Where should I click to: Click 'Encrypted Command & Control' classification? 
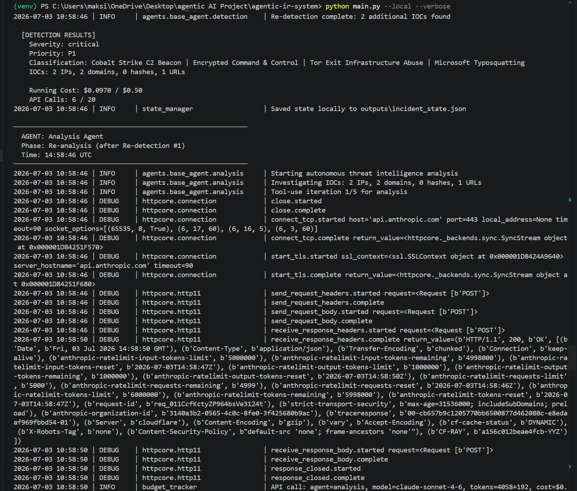click(245, 62)
